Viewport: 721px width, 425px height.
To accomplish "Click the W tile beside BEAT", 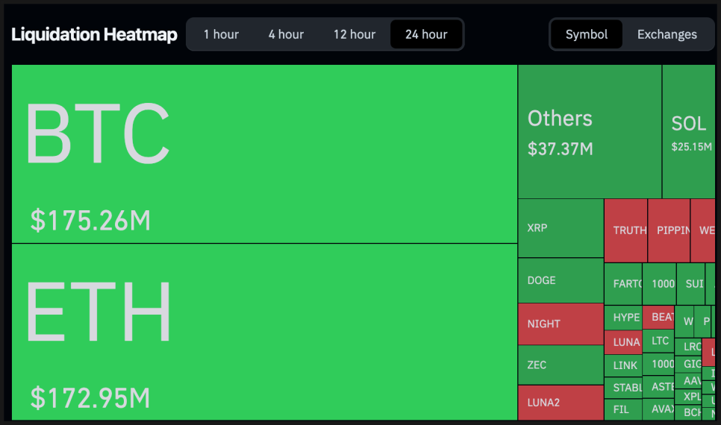I will 684,321.
